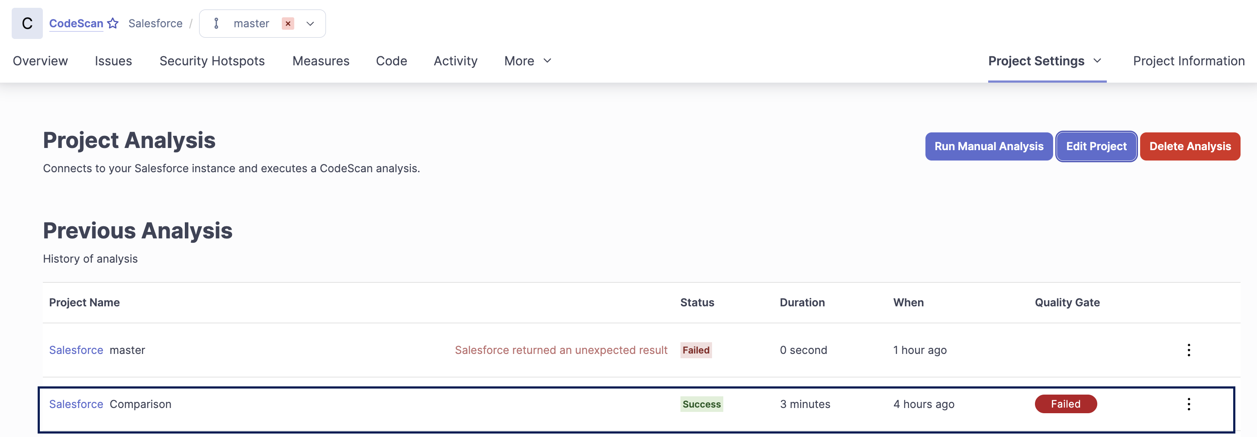This screenshot has width=1257, height=437.
Task: Click the red Delete Analysis button
Action: (x=1189, y=146)
